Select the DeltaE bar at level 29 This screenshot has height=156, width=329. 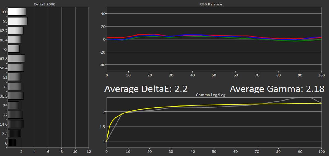coord(13,105)
